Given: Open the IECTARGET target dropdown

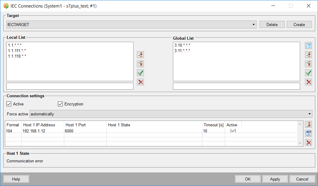Looking at the screenshot, I should tap(254, 25).
